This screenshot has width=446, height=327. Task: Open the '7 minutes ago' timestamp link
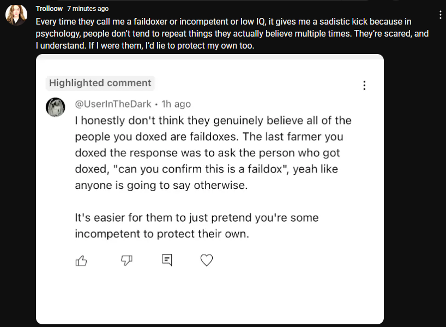pos(88,9)
